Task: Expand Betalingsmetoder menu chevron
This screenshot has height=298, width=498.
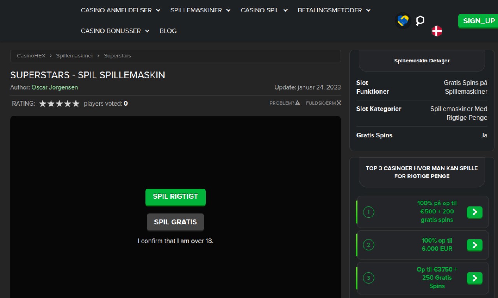Action: click(368, 10)
